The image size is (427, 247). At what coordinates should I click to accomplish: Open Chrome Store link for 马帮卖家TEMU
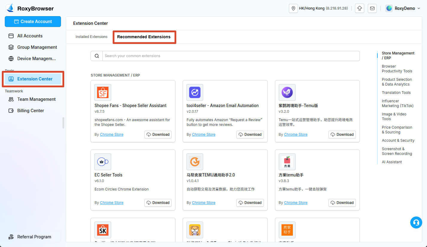click(x=203, y=203)
